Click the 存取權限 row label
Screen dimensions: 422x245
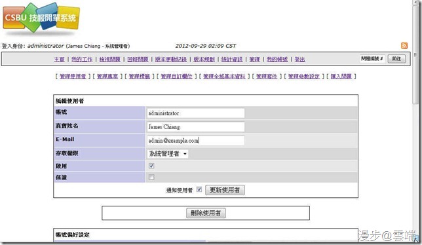(x=67, y=153)
